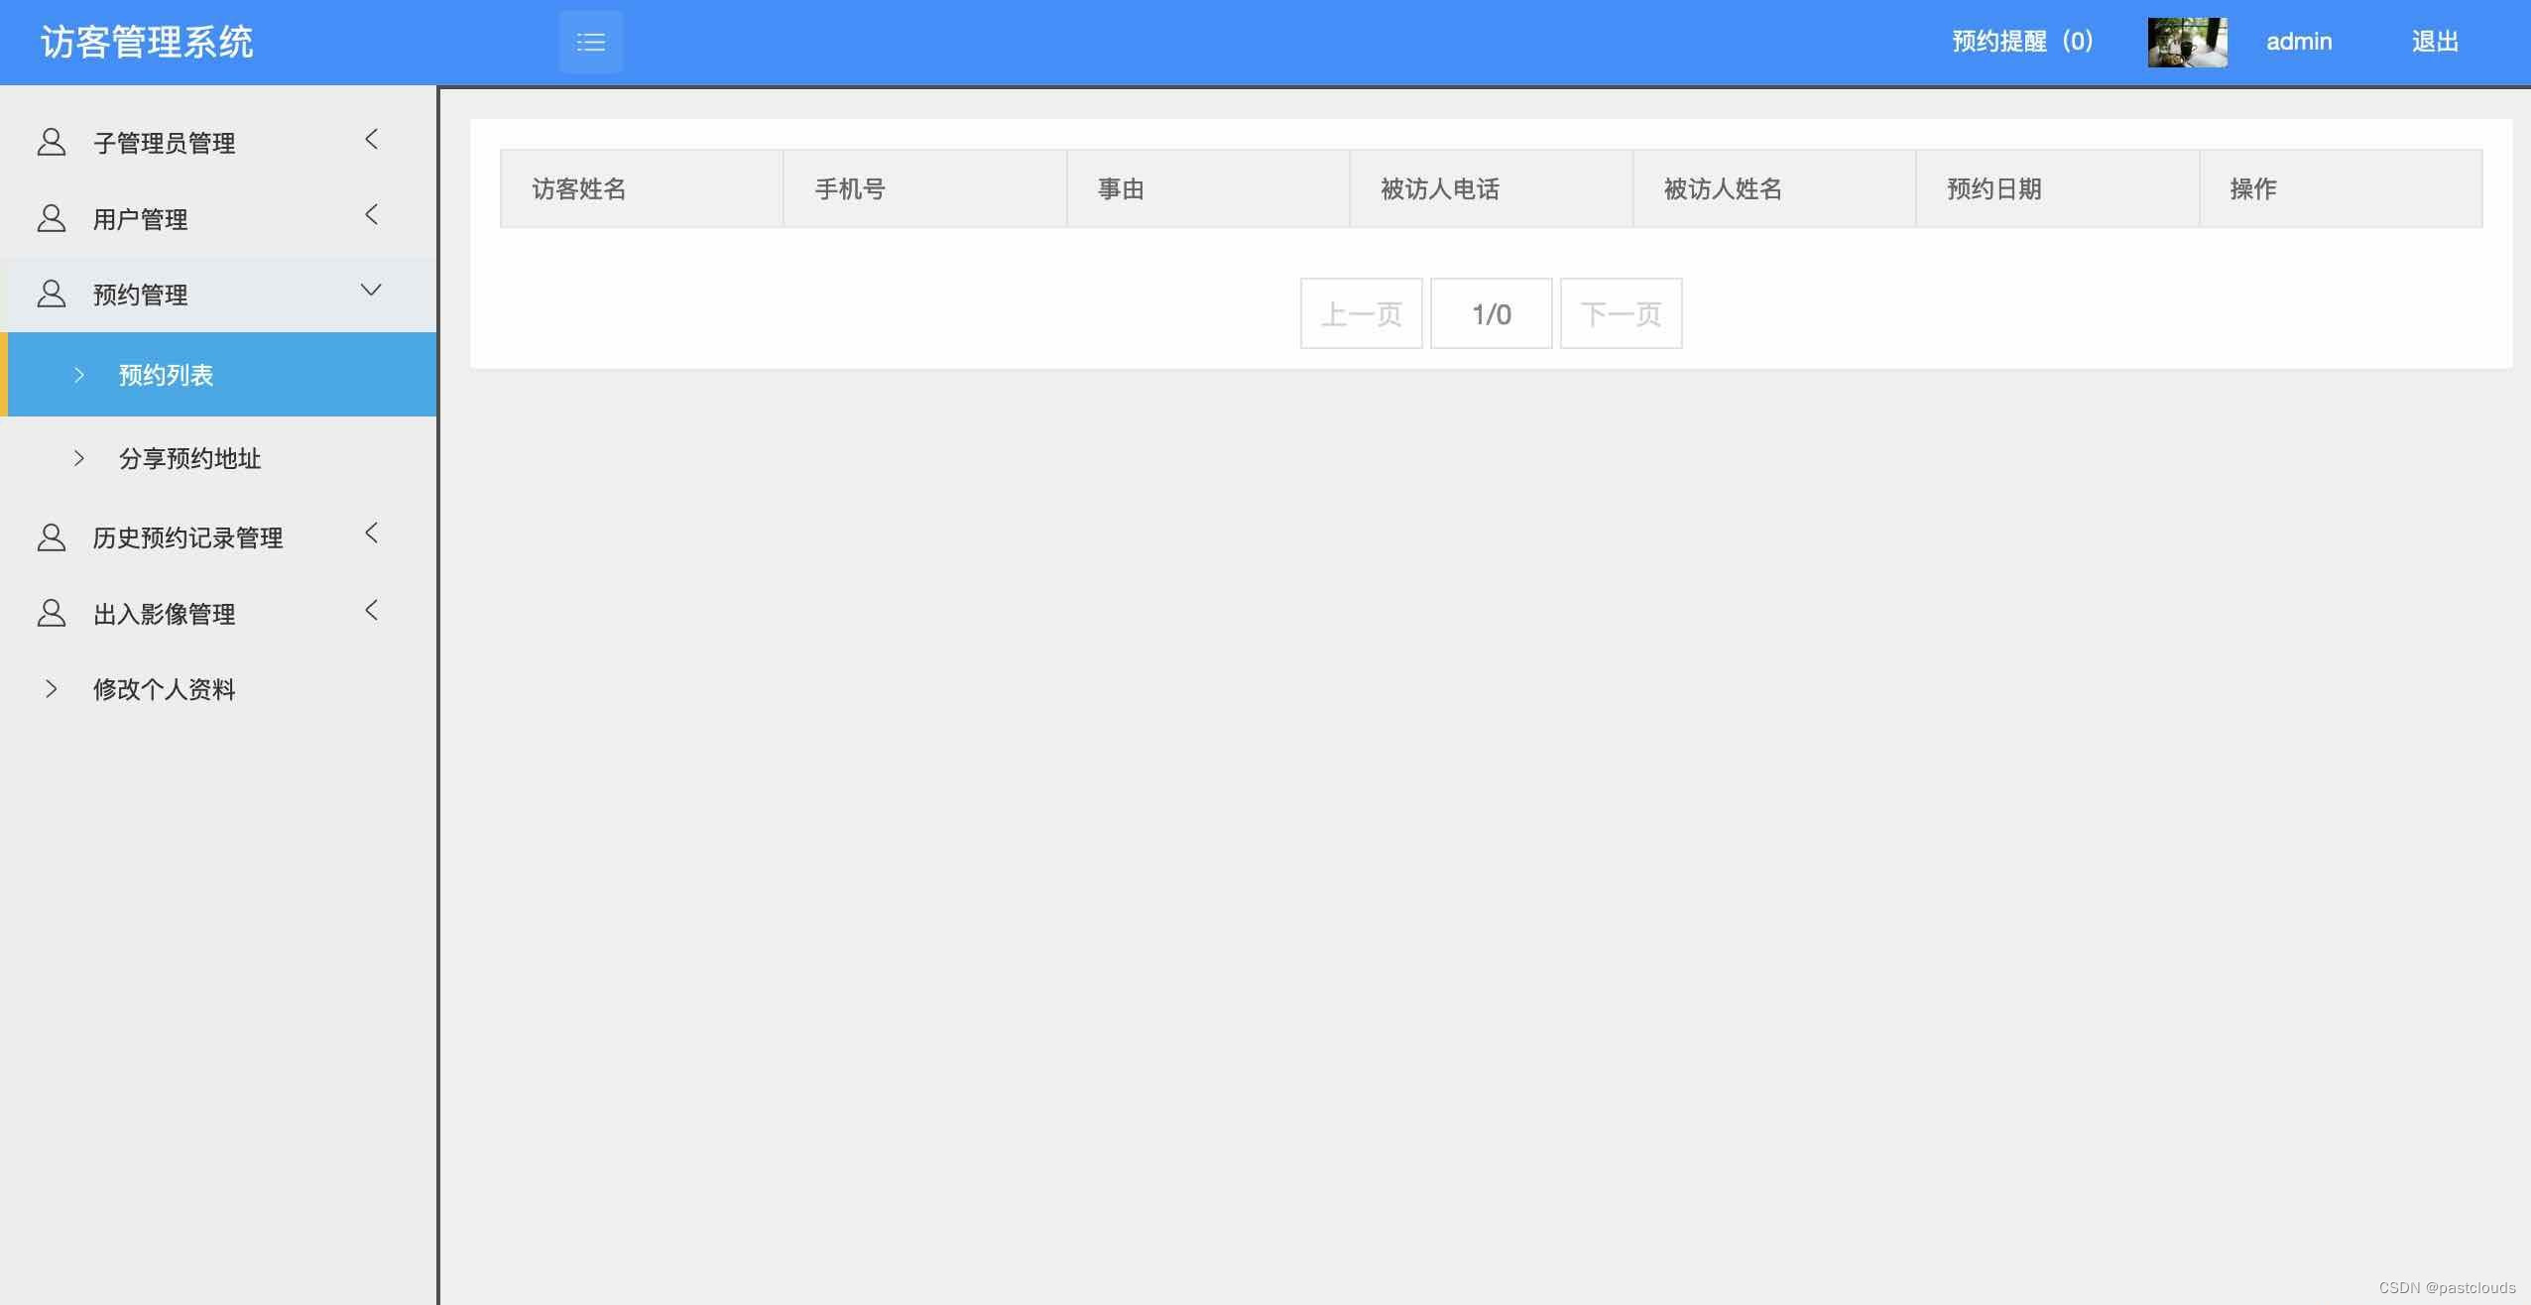Click the user icon beside 预约管理
The image size is (2531, 1305).
pos(52,294)
